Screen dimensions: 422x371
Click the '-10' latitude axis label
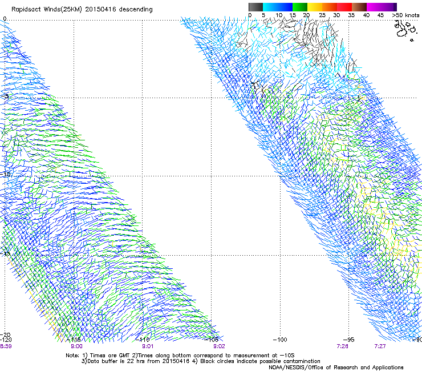click(x=5, y=174)
